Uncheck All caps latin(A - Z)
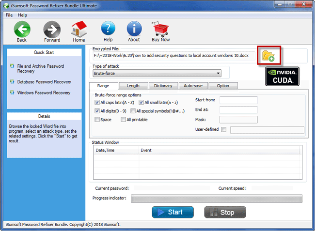 click(x=97, y=102)
